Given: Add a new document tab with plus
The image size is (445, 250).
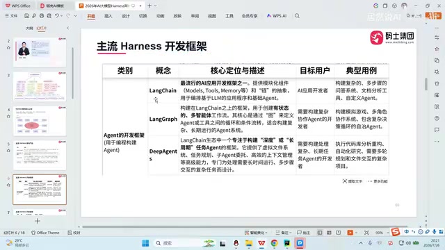Looking at the screenshot, I should (149, 6).
